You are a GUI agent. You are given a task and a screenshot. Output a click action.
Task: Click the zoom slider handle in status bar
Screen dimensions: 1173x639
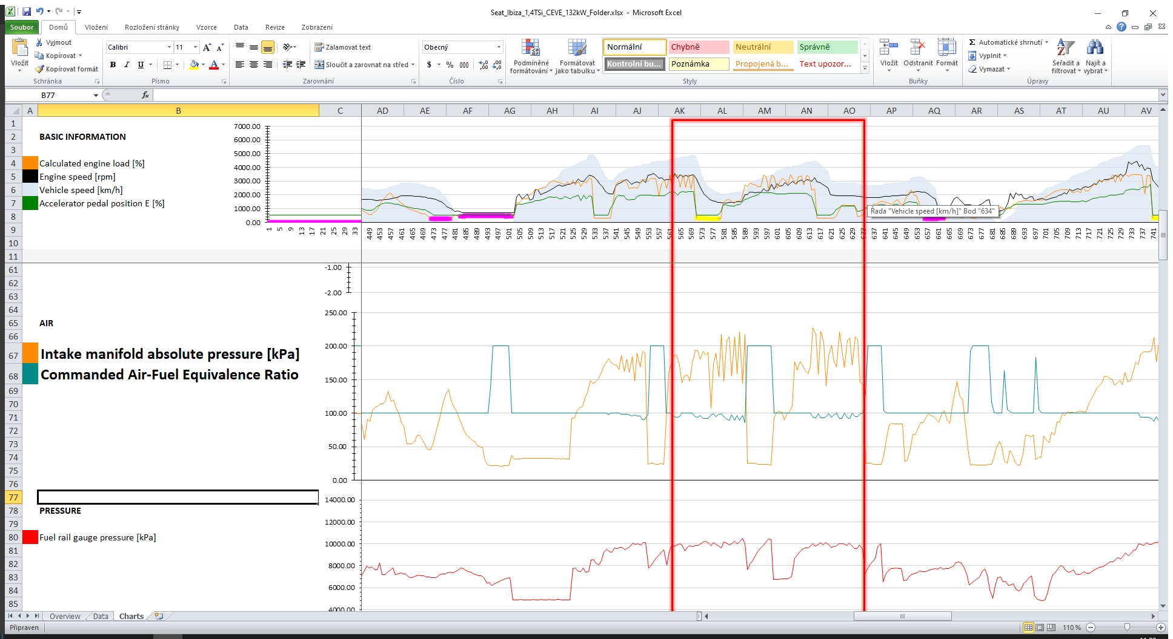click(1127, 628)
